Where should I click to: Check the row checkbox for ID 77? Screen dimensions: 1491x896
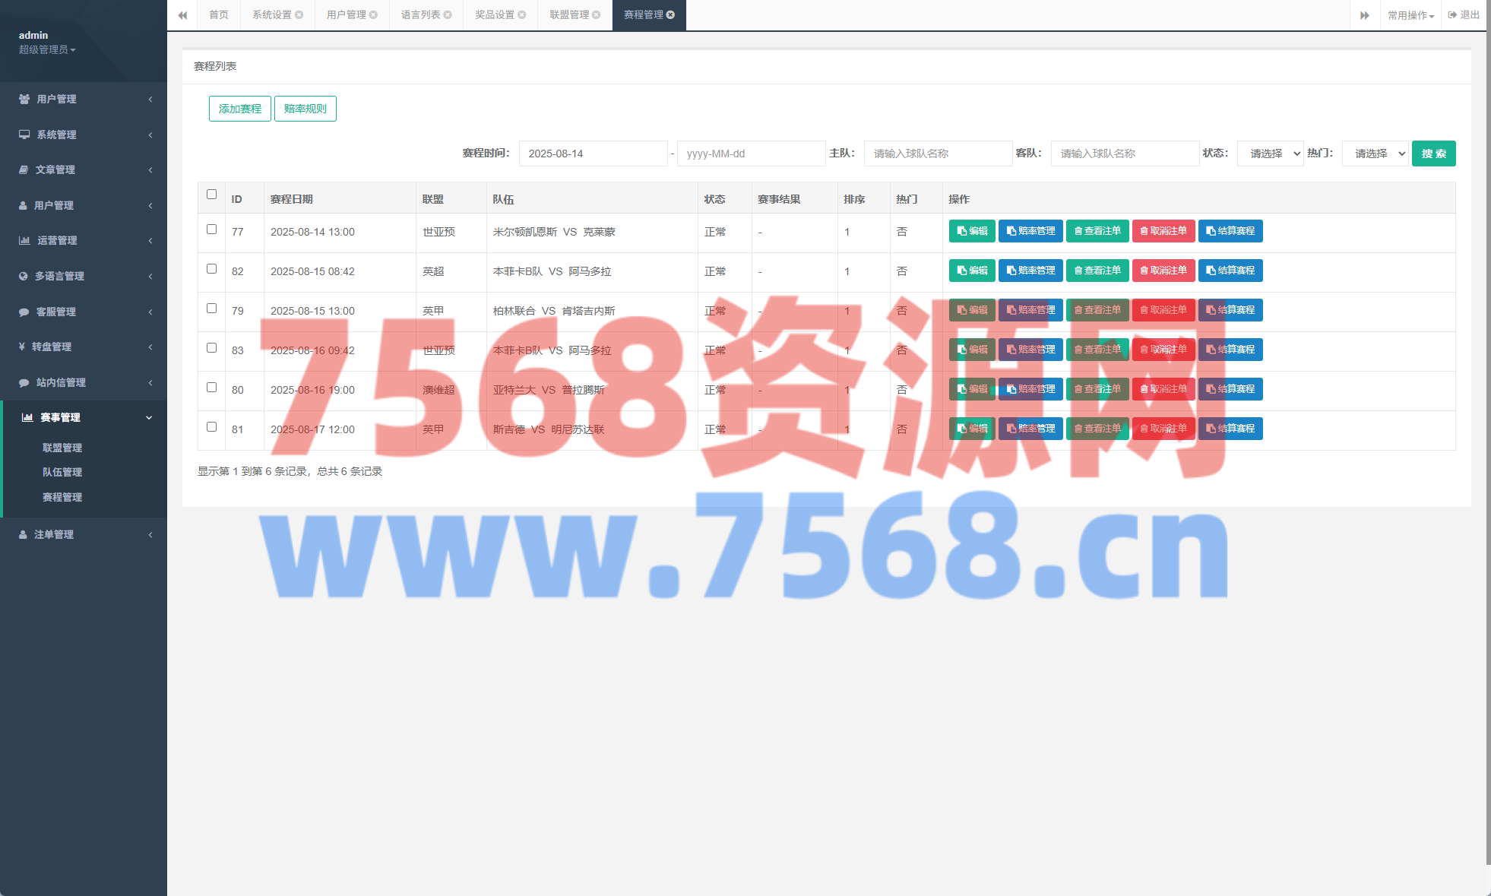pyautogui.click(x=212, y=230)
